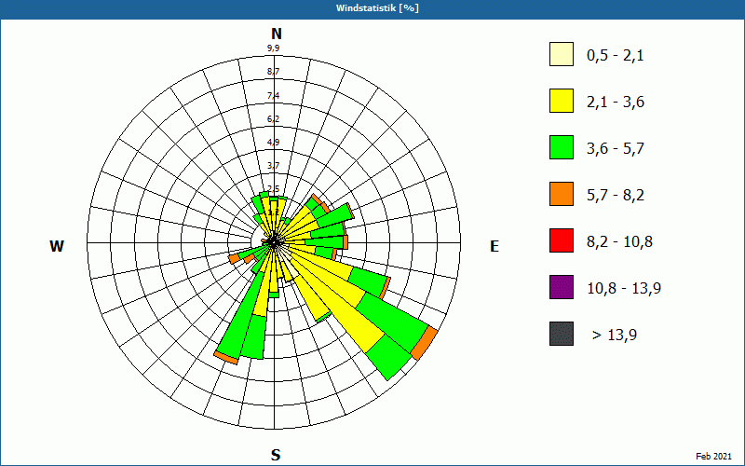The height and width of the screenshot is (466, 745).
Task: Click the 0,5 - 2,1 pale yellow swatch
Action: (x=562, y=54)
